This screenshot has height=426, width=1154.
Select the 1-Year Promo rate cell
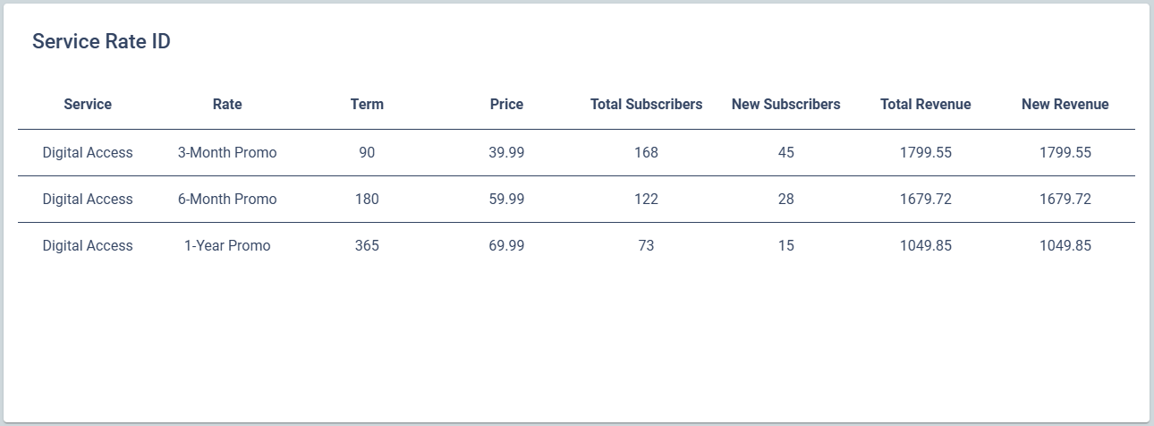coord(227,246)
